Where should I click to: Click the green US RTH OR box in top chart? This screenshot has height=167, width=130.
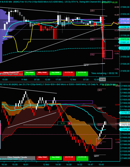pyautogui.click(x=82, y=73)
